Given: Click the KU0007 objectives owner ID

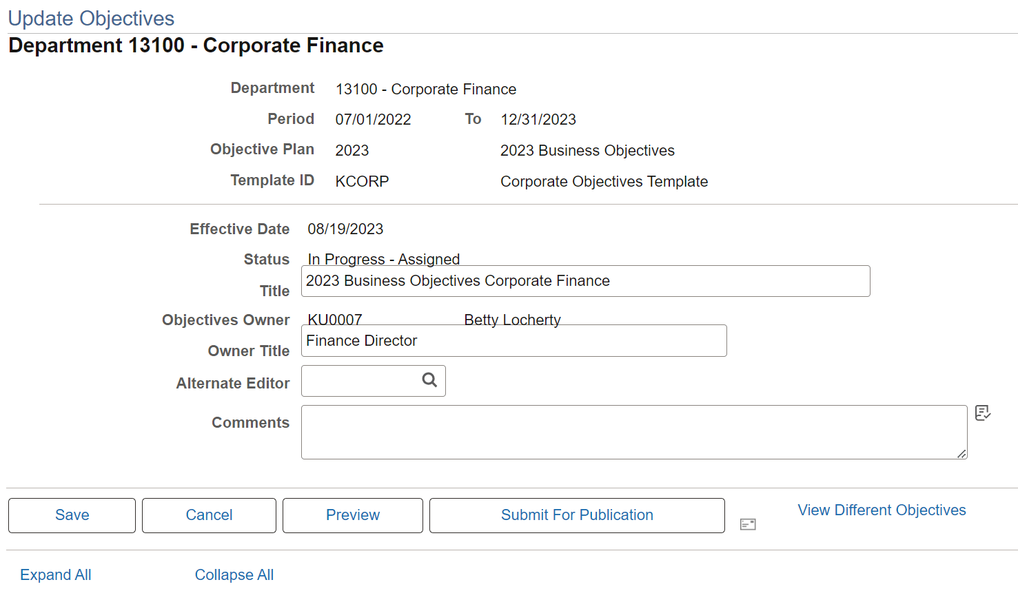Looking at the screenshot, I should [x=335, y=320].
